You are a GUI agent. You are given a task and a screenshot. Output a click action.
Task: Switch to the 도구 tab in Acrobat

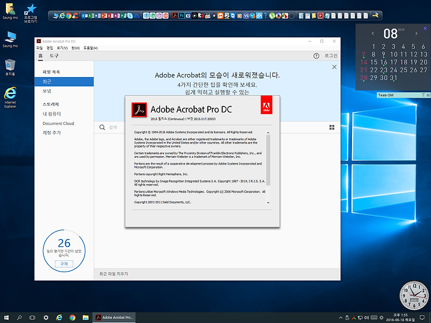pos(54,56)
